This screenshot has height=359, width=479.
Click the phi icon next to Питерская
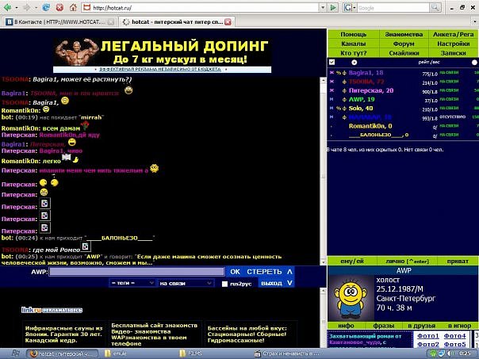pyautogui.click(x=343, y=91)
